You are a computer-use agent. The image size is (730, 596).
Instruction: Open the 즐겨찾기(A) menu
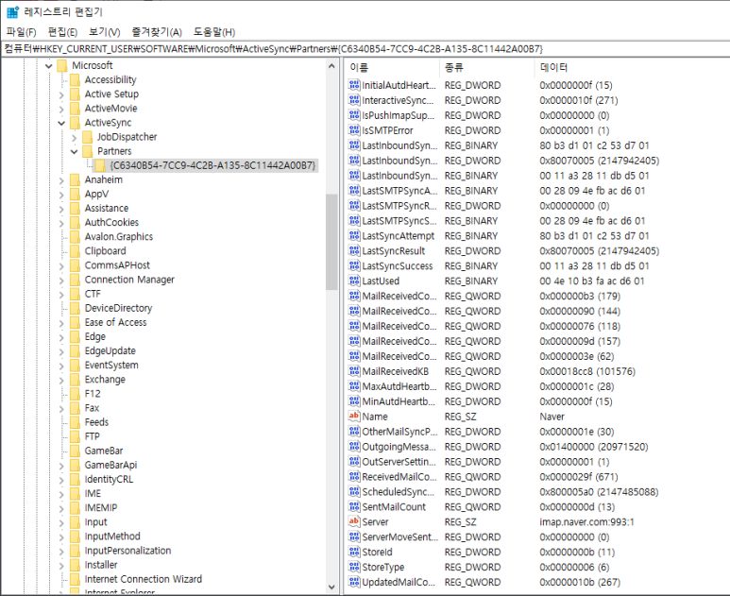coord(157,32)
